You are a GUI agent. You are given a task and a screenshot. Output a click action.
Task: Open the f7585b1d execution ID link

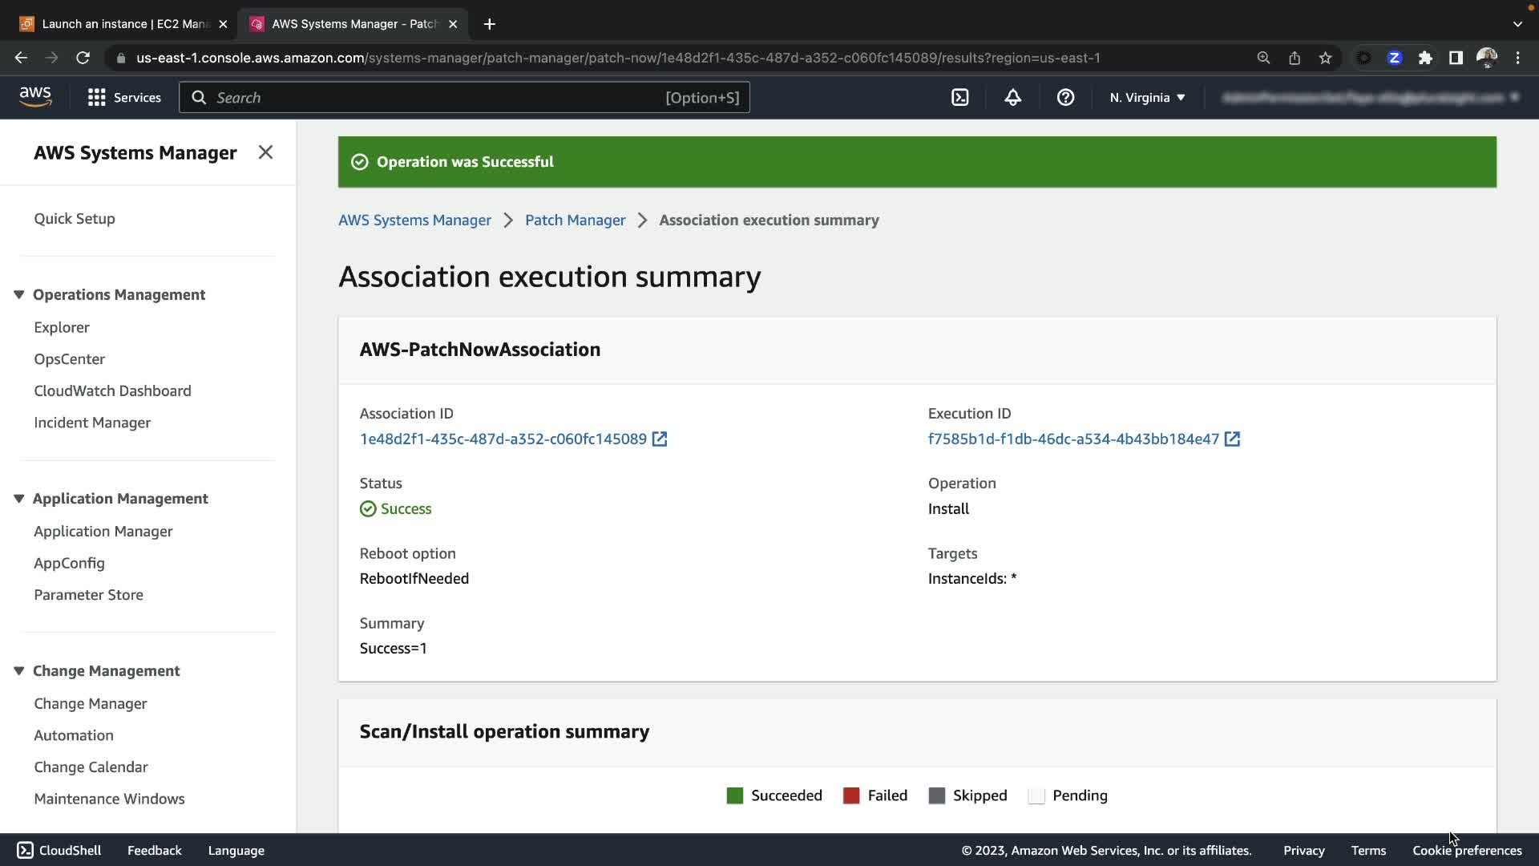(1073, 439)
